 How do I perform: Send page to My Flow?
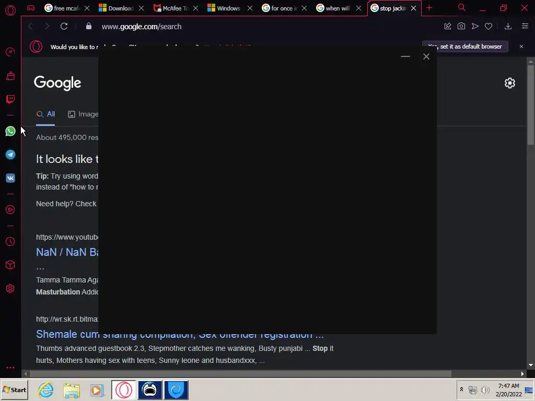(x=475, y=26)
